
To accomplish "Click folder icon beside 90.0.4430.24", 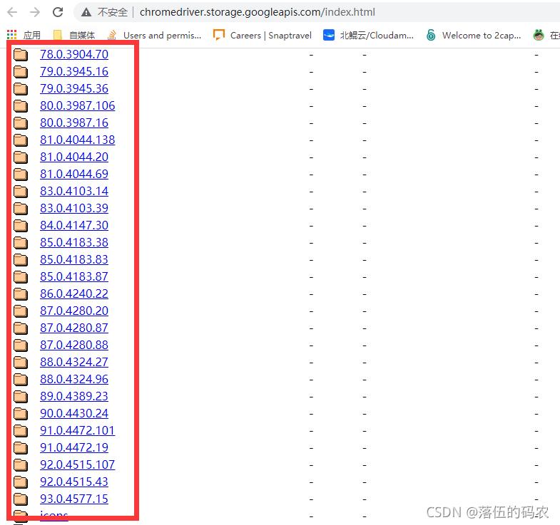I will click(21, 415).
